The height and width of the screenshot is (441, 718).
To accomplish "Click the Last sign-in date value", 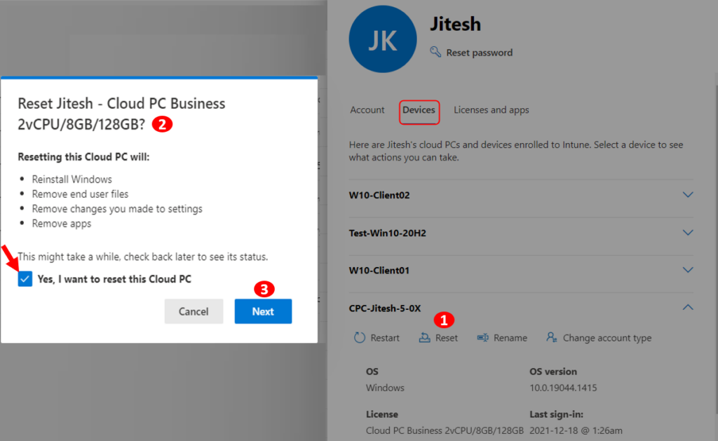I will pyautogui.click(x=576, y=430).
